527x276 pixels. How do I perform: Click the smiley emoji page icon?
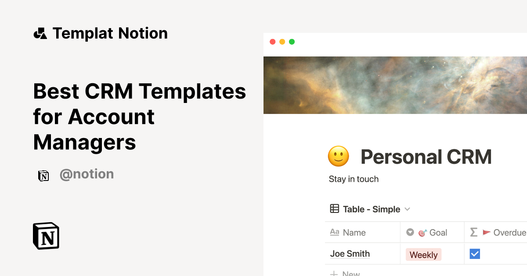(339, 156)
